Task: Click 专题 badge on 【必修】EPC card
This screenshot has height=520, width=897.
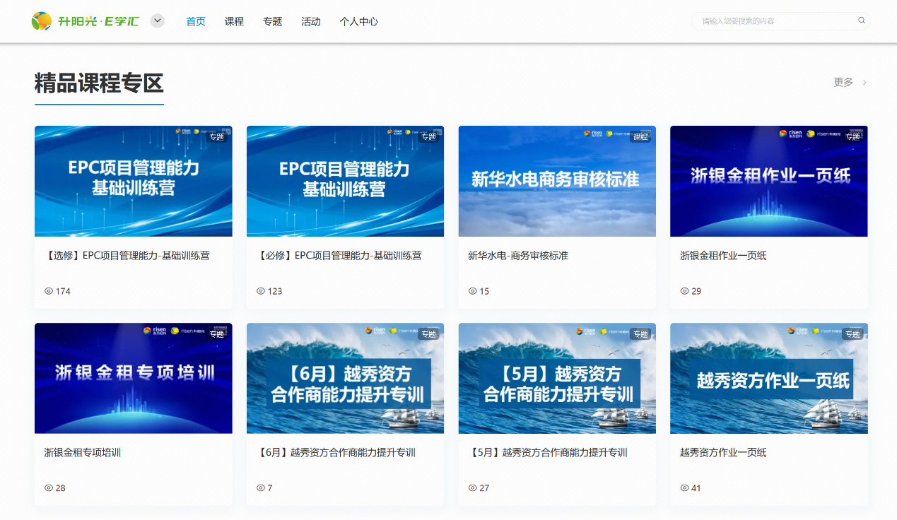Action: click(x=428, y=137)
